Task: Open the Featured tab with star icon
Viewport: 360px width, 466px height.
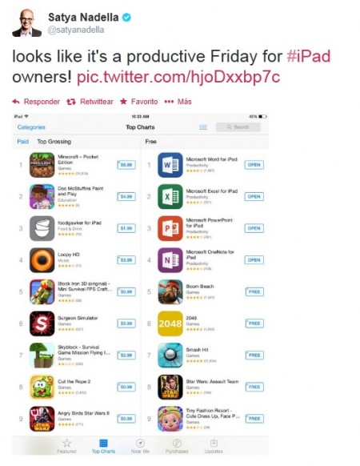Action: [67, 446]
